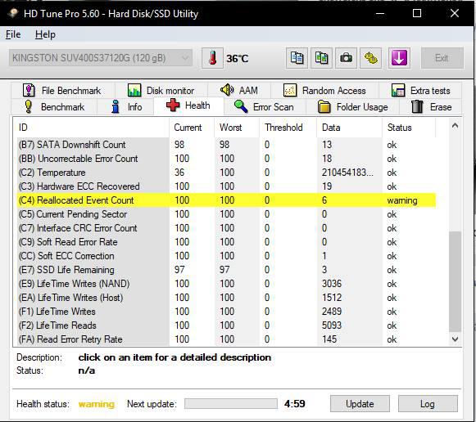The image size is (476, 422).
Task: Click the scroll up arrow in list
Action: [455, 125]
